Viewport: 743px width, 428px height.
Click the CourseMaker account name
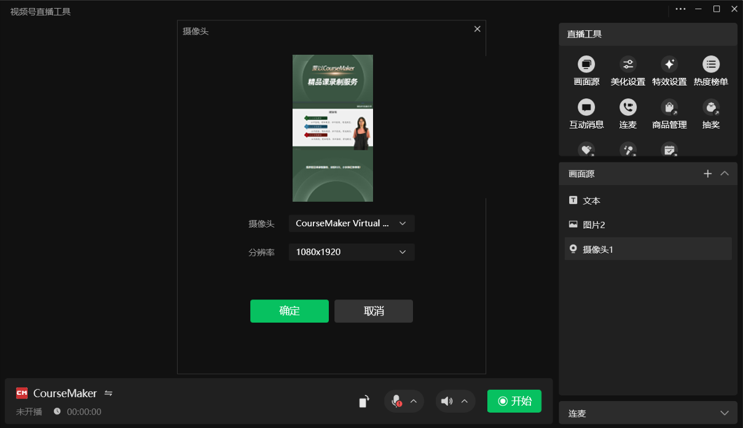[x=65, y=393]
